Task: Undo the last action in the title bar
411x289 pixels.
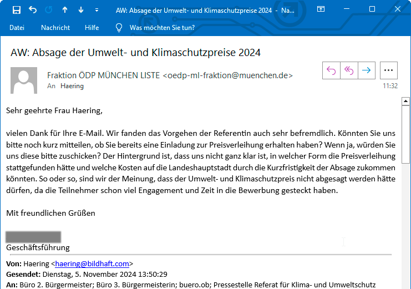Action: 33,10
